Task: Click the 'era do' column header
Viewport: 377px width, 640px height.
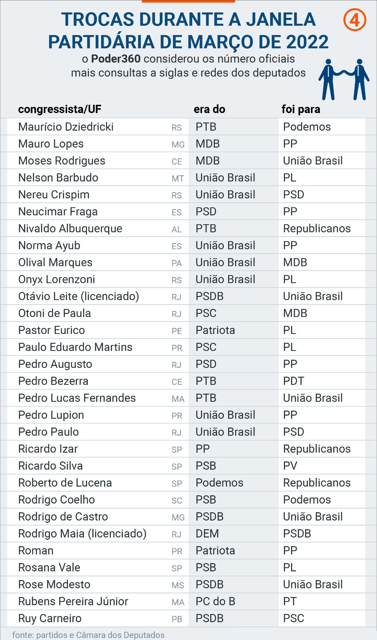Action: coord(209,109)
